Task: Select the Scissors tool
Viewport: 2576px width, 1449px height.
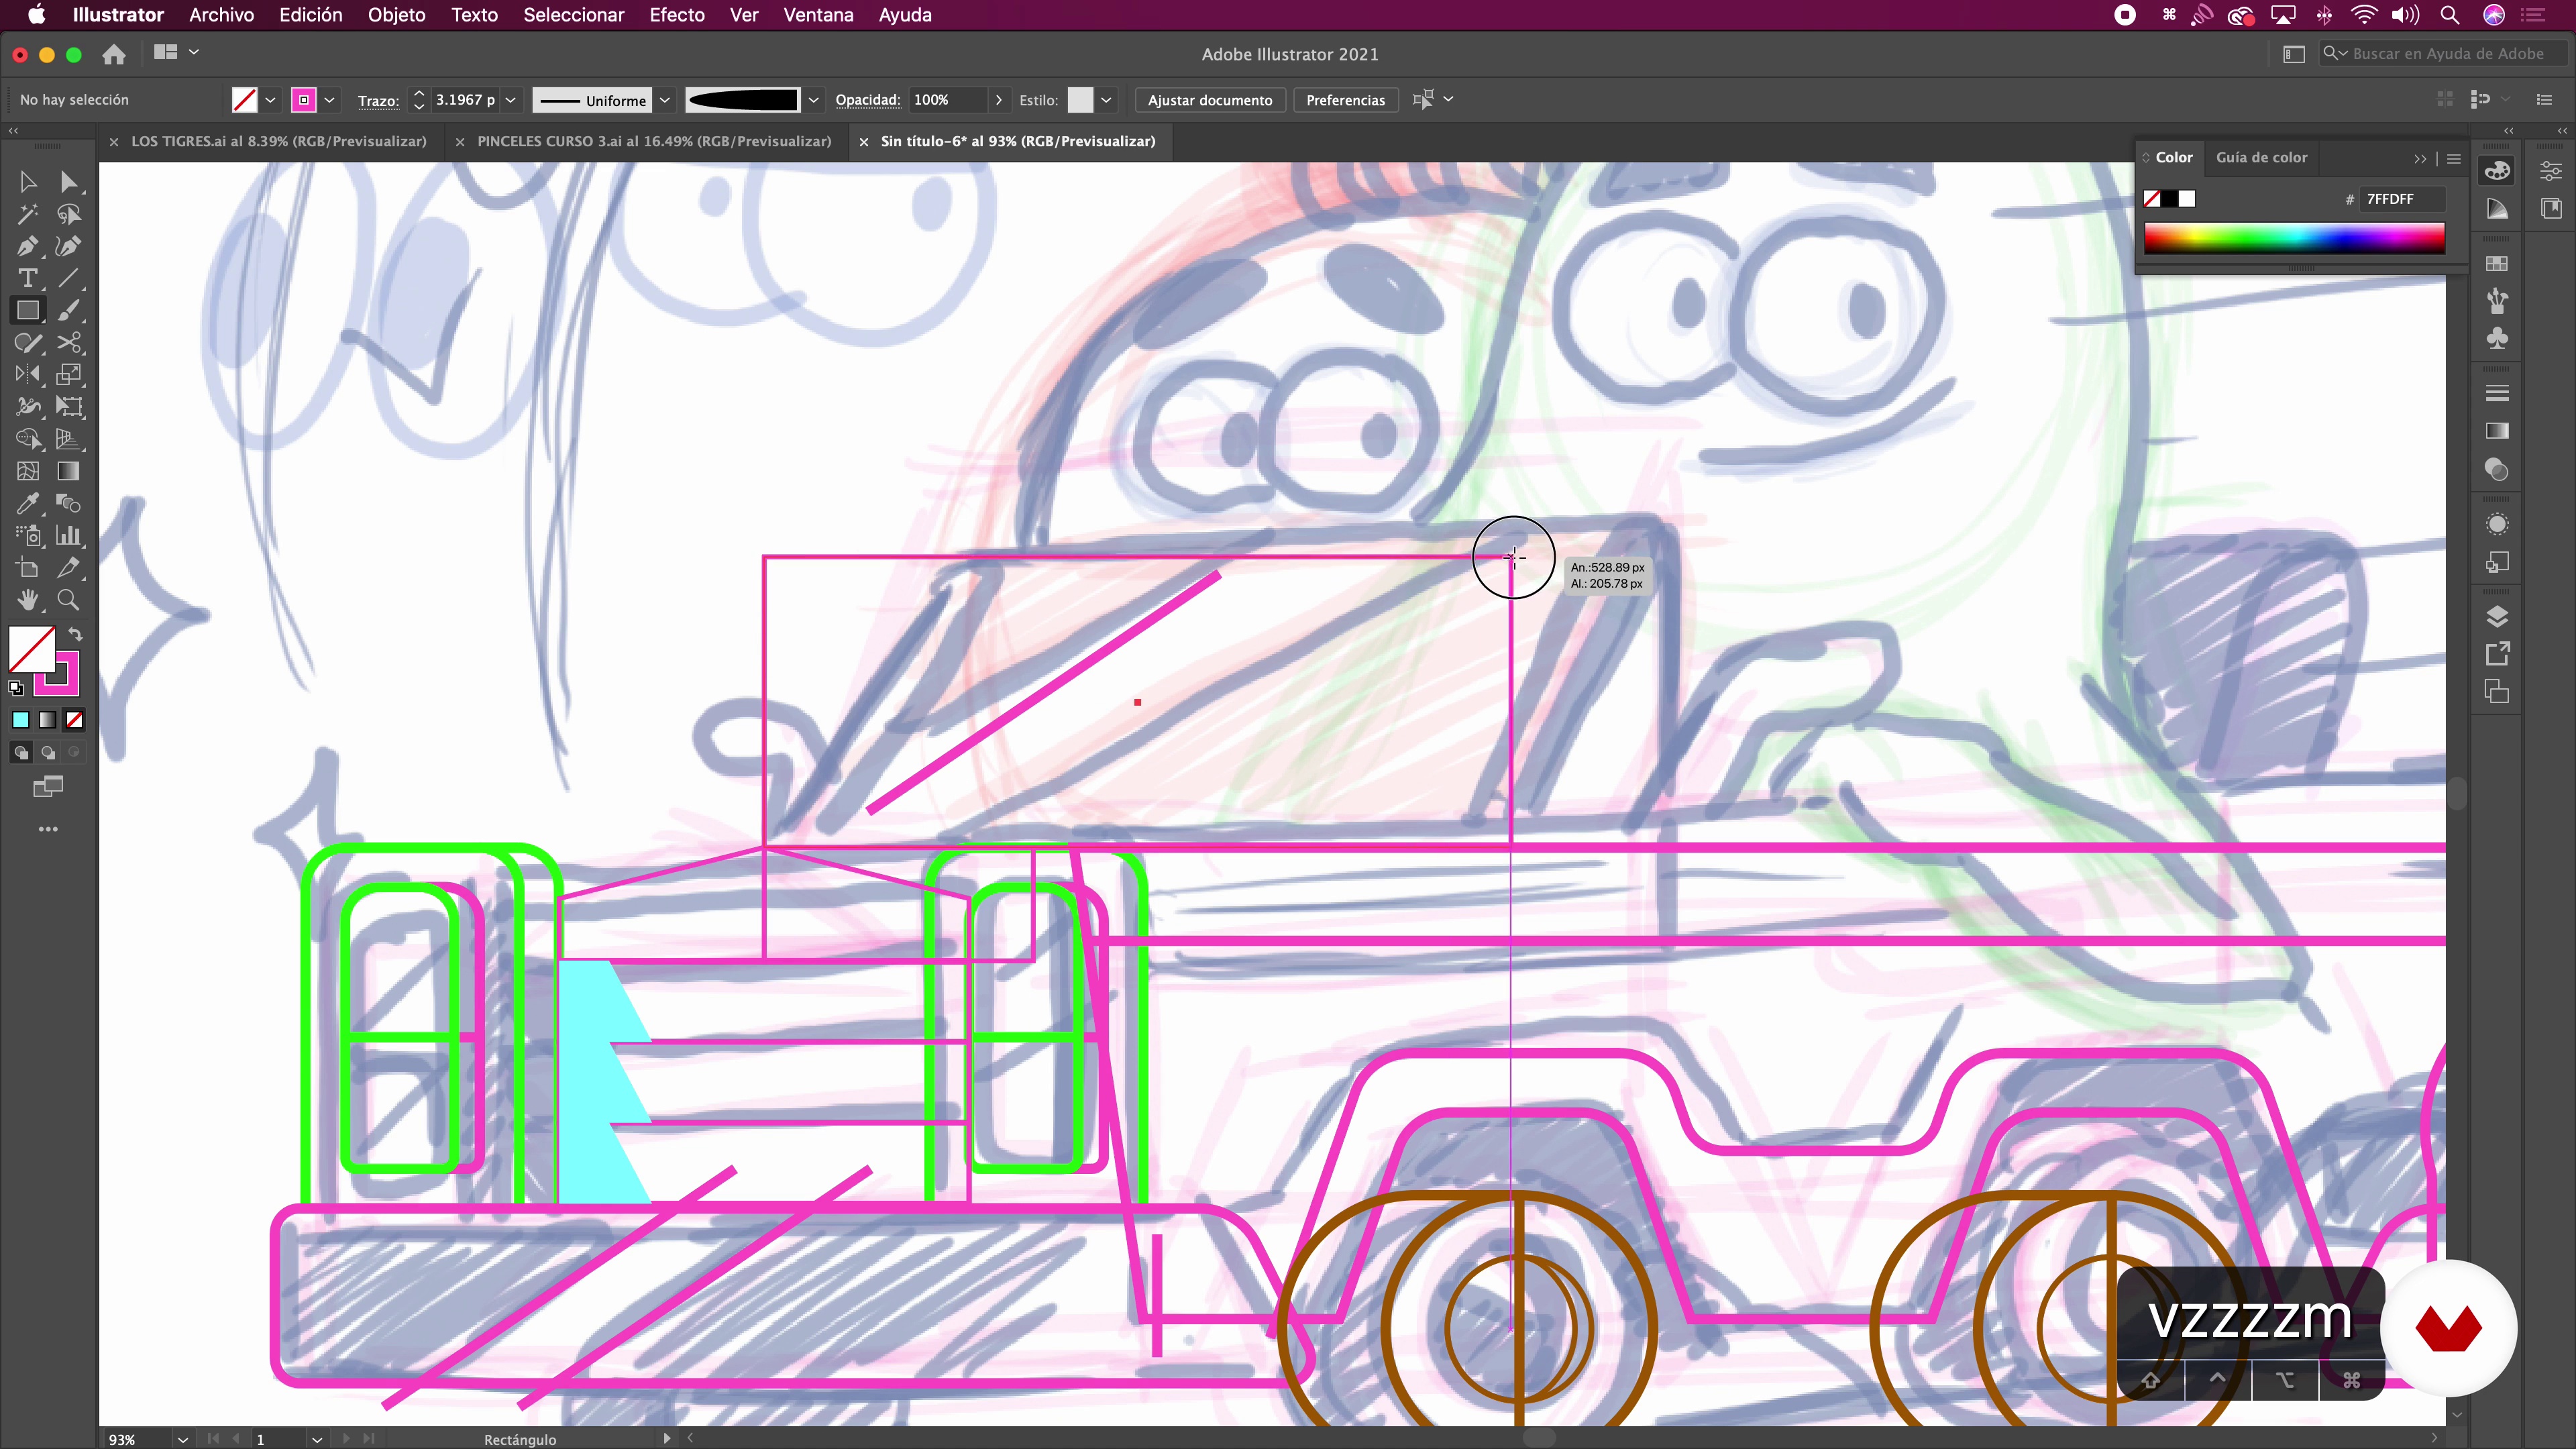Action: point(68,343)
